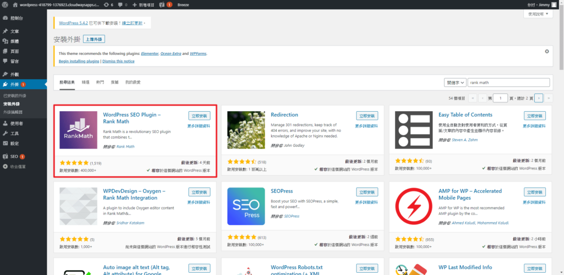Open Tools (工具) in sidebar
This screenshot has width=564, height=275.
23,134
